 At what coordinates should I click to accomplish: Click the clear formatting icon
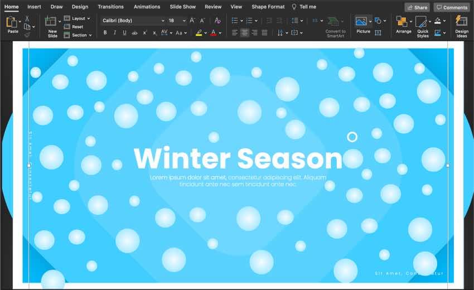217,21
